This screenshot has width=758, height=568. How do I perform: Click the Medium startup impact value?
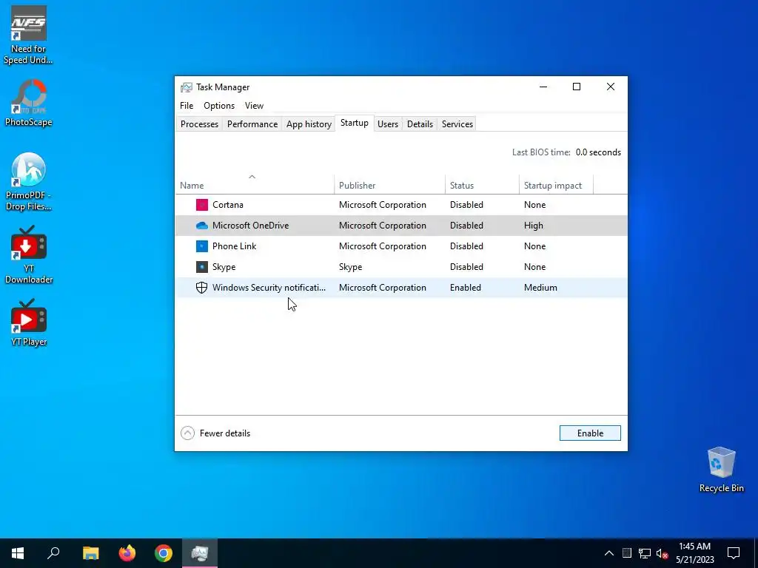[540, 288]
